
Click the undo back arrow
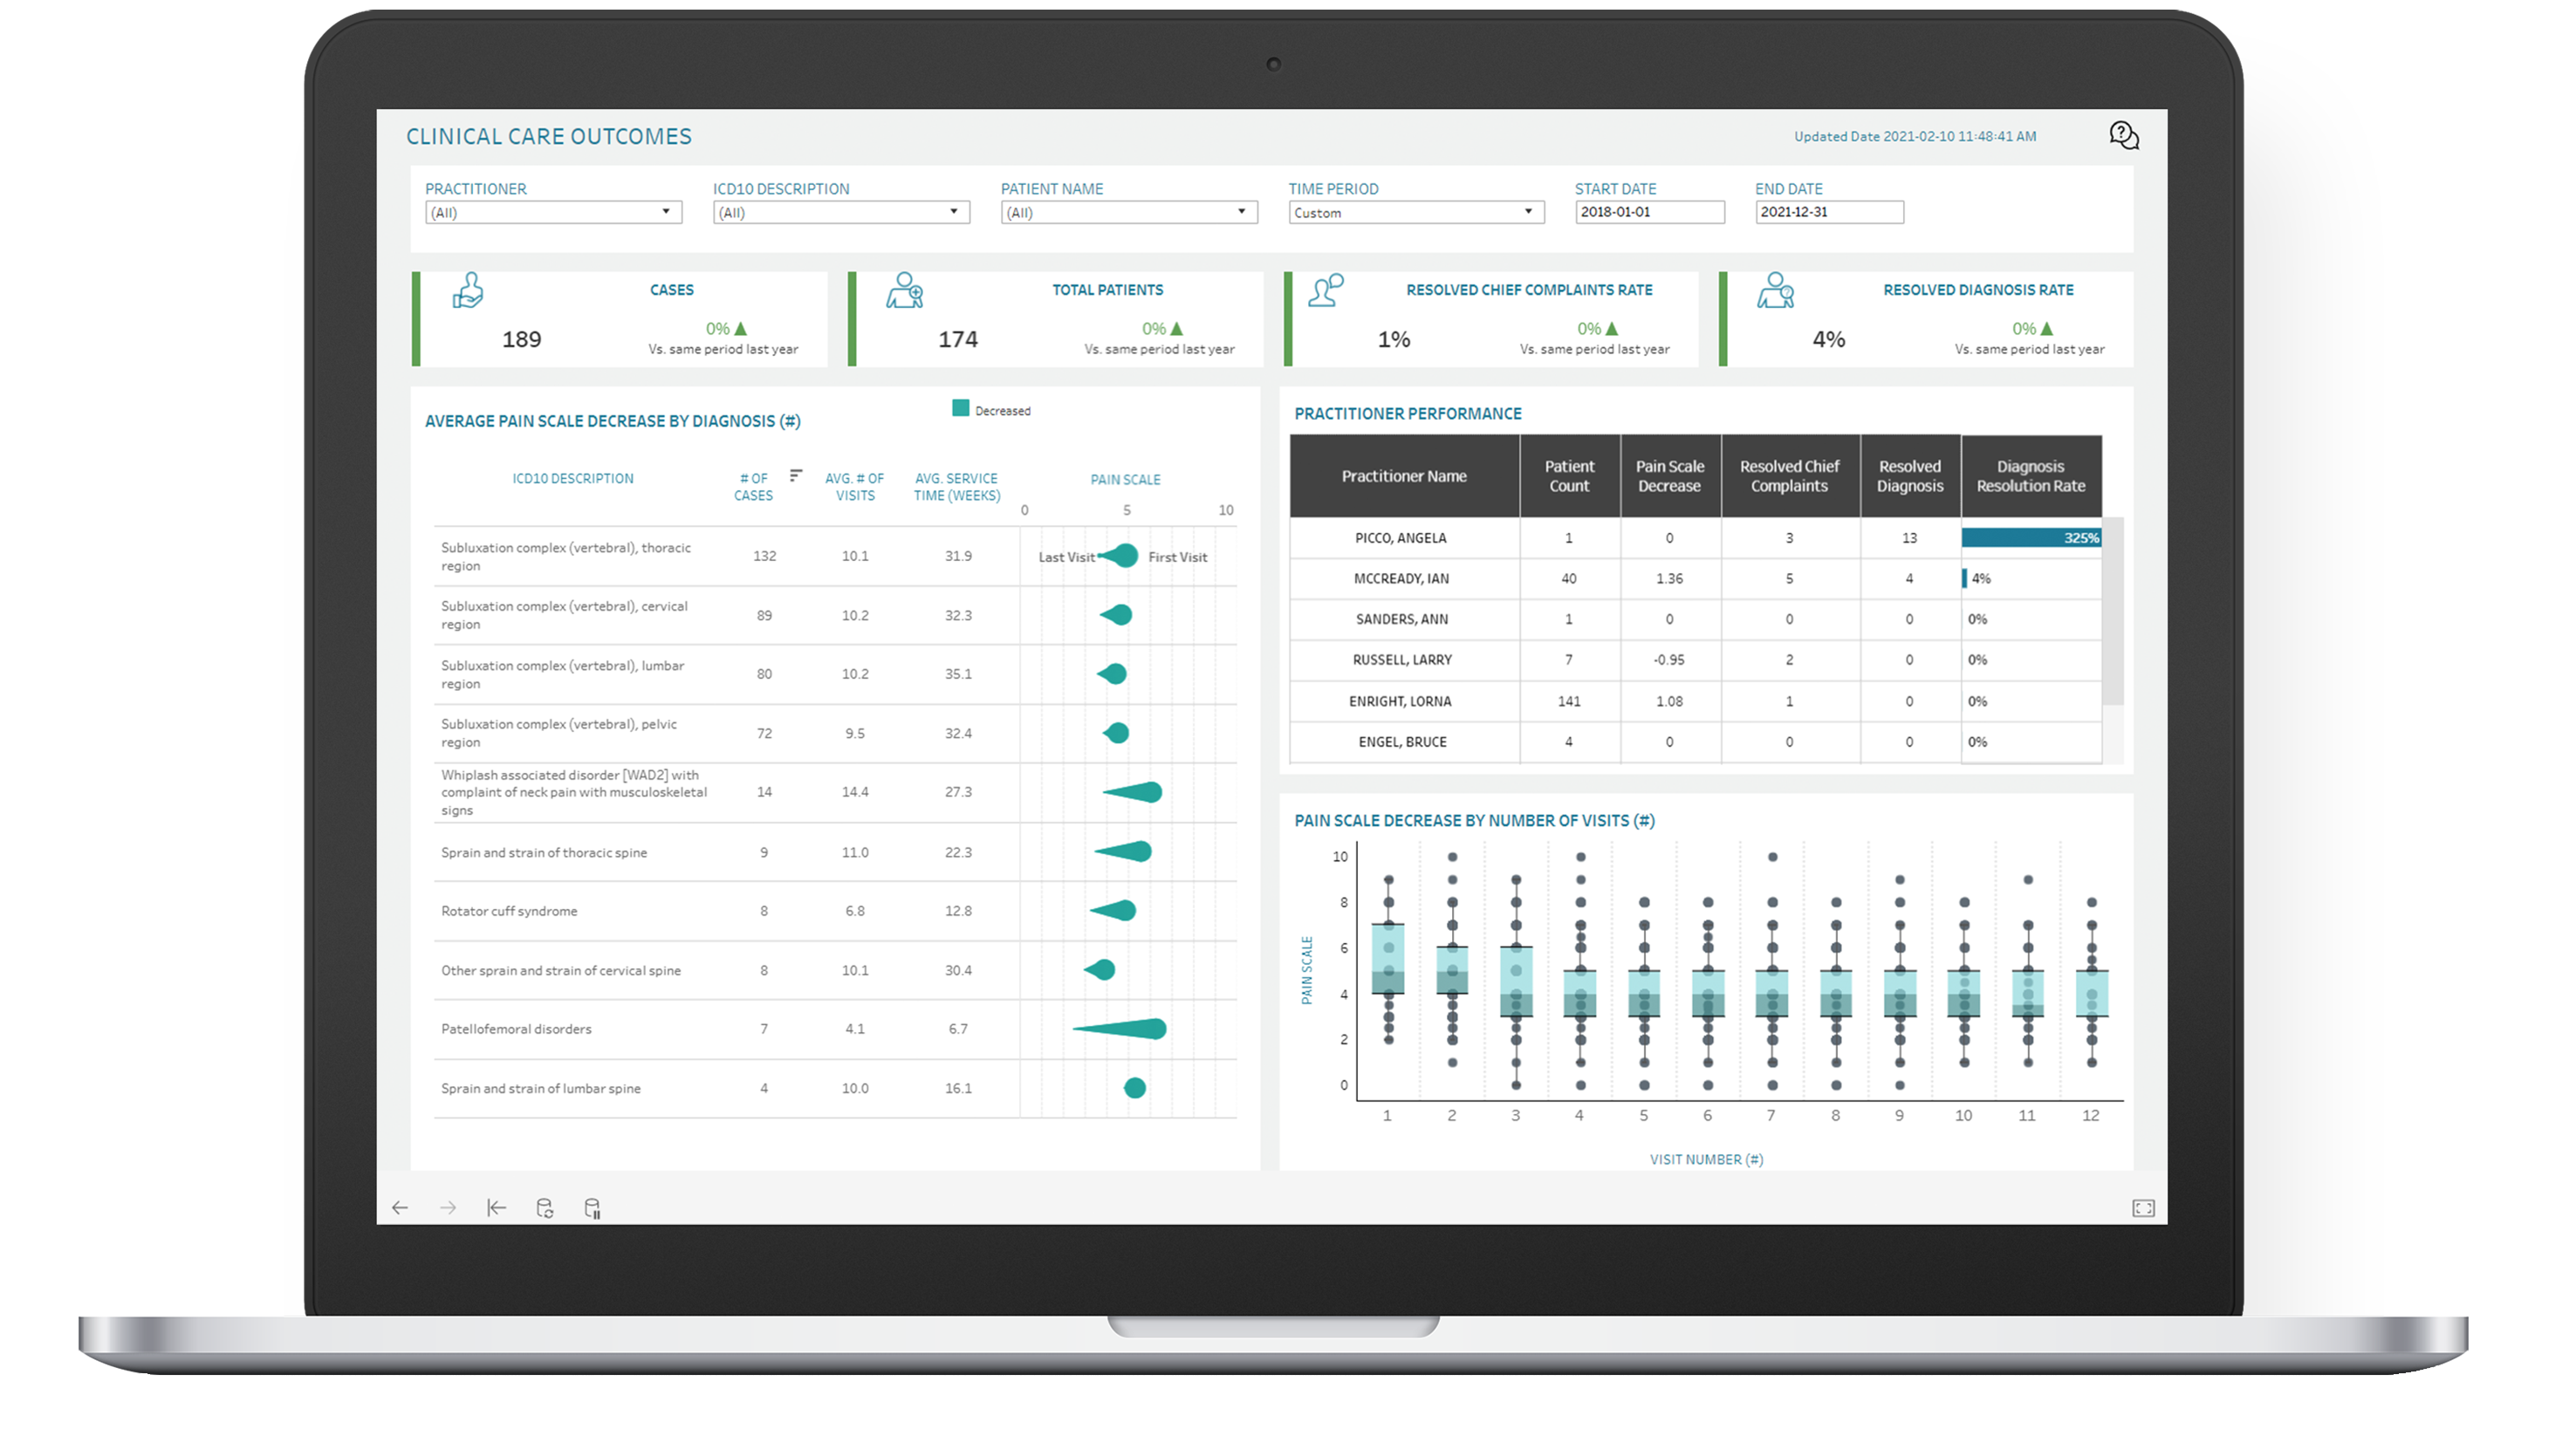(400, 1208)
